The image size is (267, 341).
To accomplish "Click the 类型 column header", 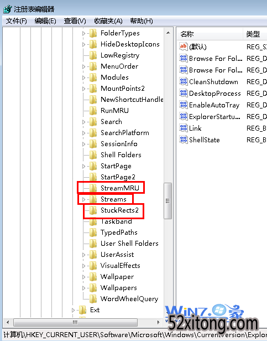I will tap(255, 34).
